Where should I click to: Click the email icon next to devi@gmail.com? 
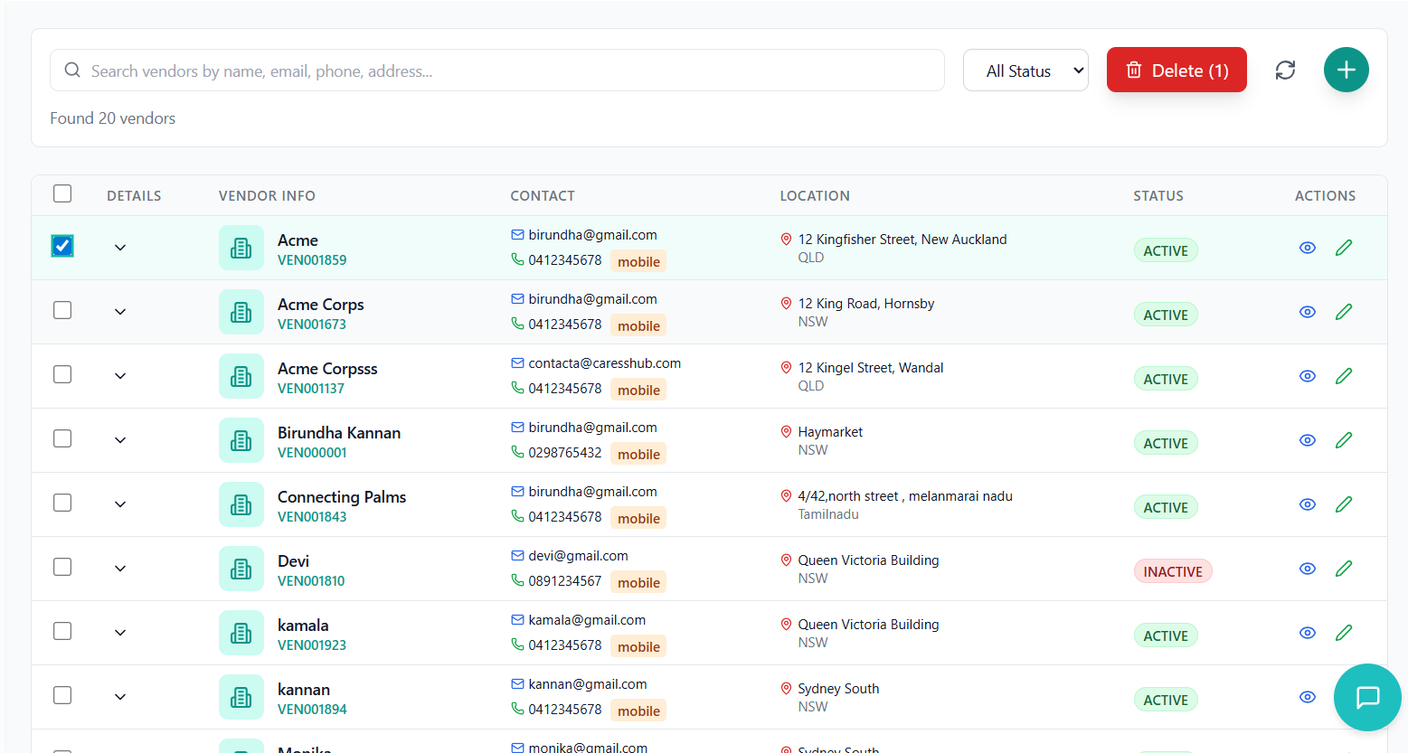(516, 555)
